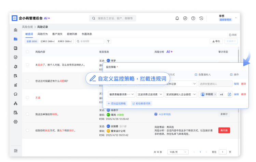Click the 未审计 status button
The image size is (256, 162).
(224, 114)
